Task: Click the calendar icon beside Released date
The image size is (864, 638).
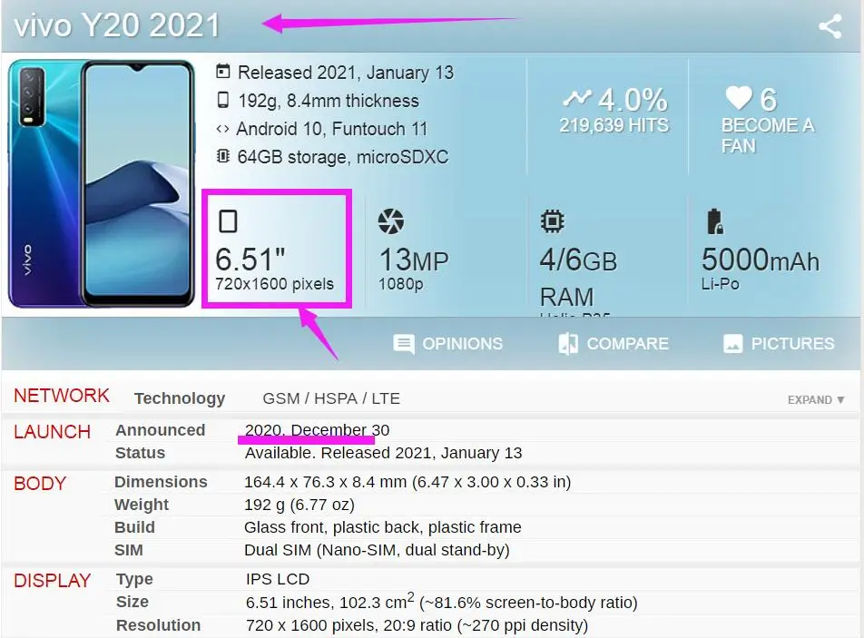Action: [x=222, y=72]
